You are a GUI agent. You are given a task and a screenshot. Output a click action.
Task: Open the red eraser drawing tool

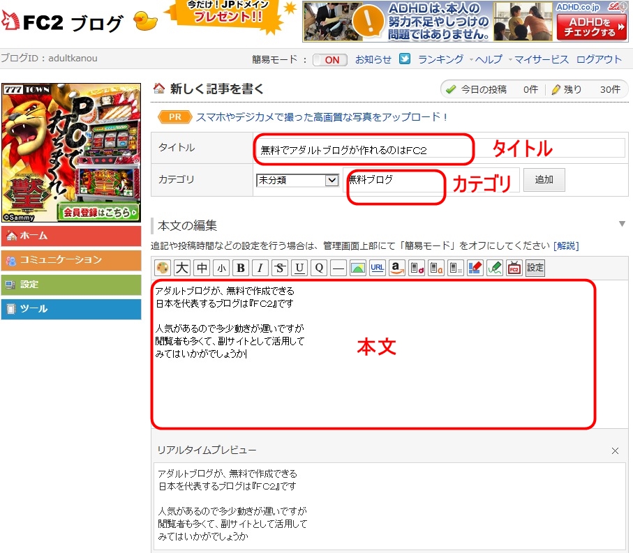(475, 268)
